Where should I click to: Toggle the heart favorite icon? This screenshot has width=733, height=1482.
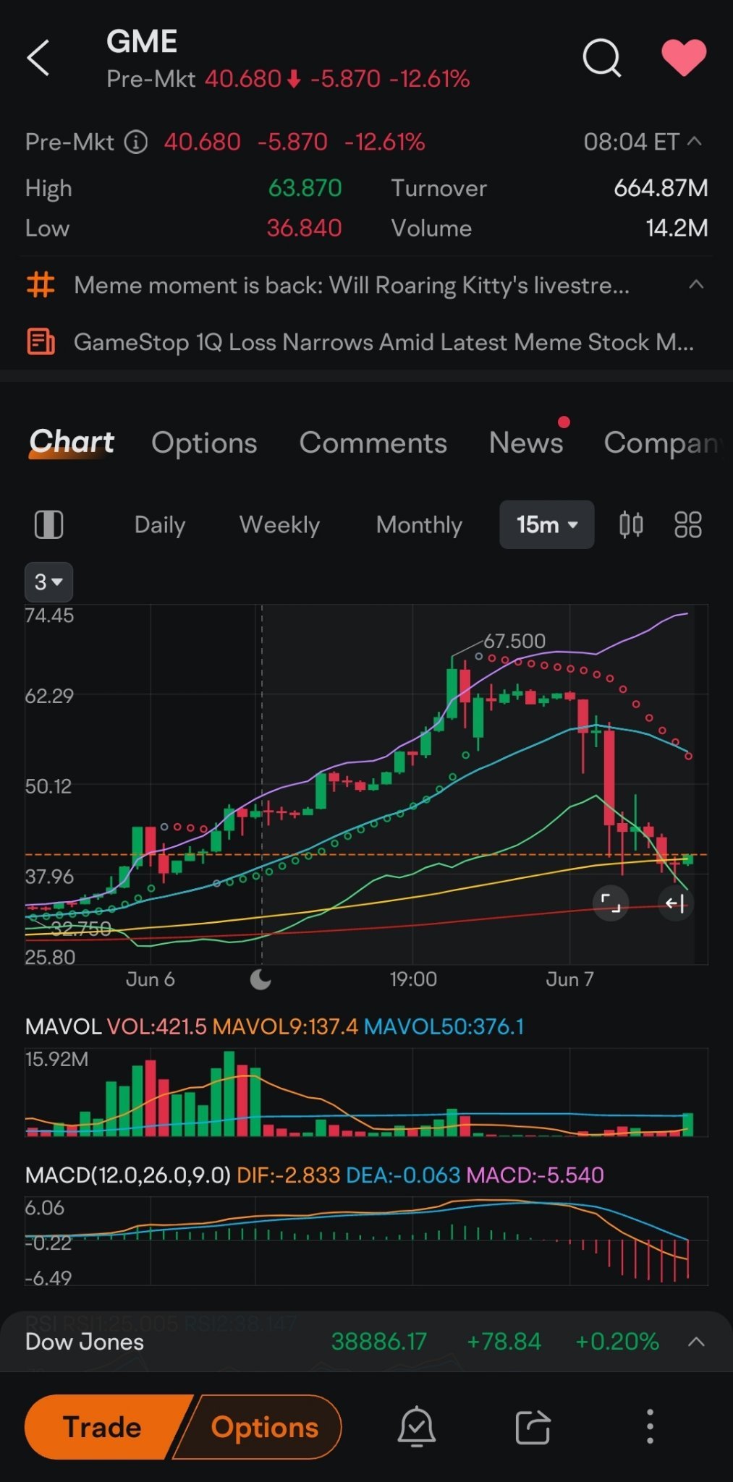pyautogui.click(x=684, y=57)
